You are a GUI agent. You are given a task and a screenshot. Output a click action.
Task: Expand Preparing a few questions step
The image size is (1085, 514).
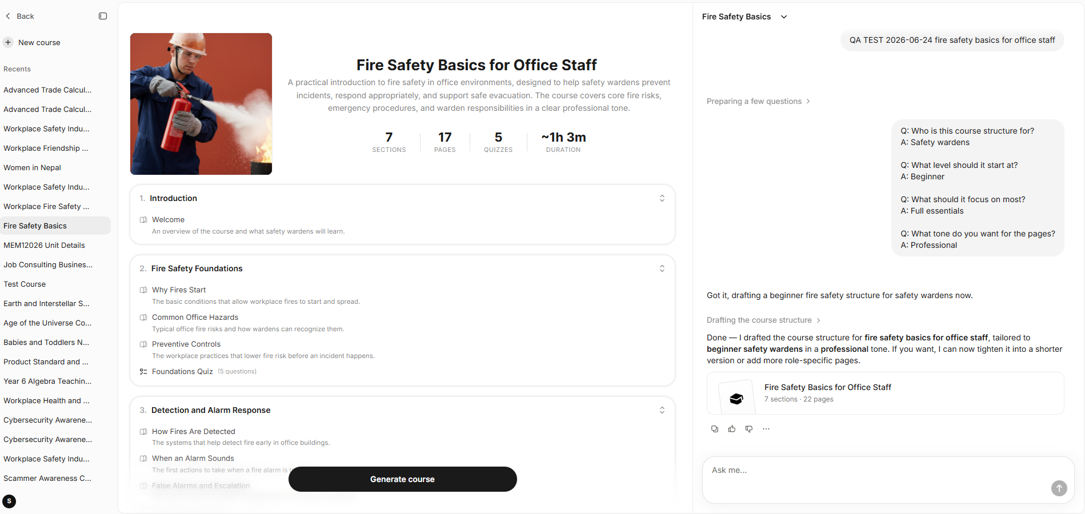(758, 101)
